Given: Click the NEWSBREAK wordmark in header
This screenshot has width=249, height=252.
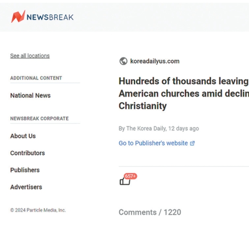Looking at the screenshot, I should 50,17.
